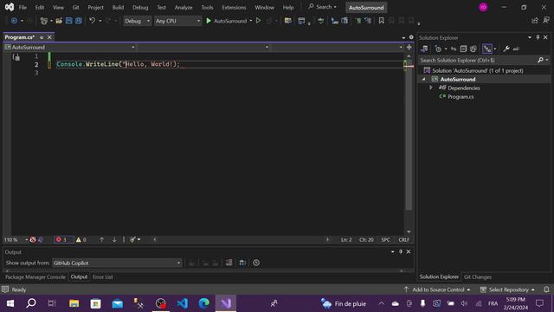Click the split editor plus icon
554x312 pixels.
[409, 47]
